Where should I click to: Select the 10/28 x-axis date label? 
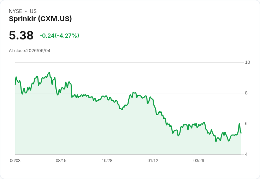(x=107, y=160)
